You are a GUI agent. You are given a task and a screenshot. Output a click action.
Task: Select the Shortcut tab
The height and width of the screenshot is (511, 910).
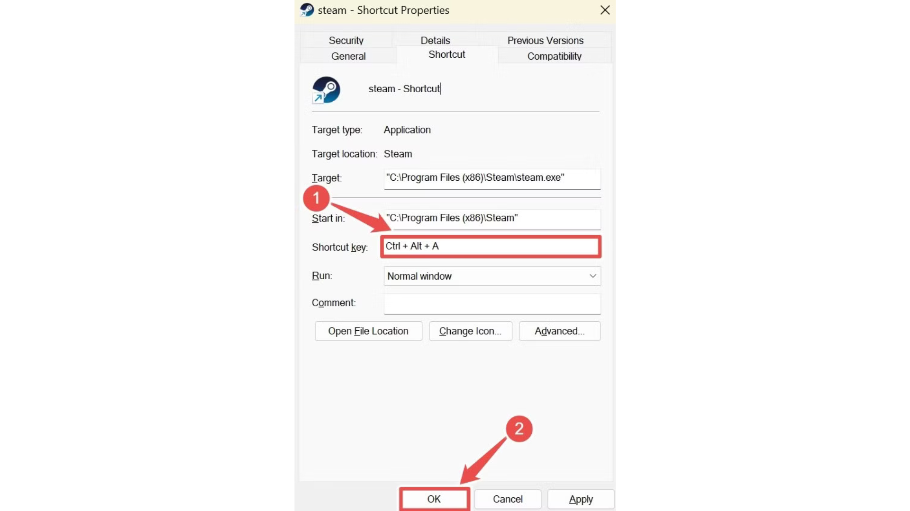coord(446,54)
